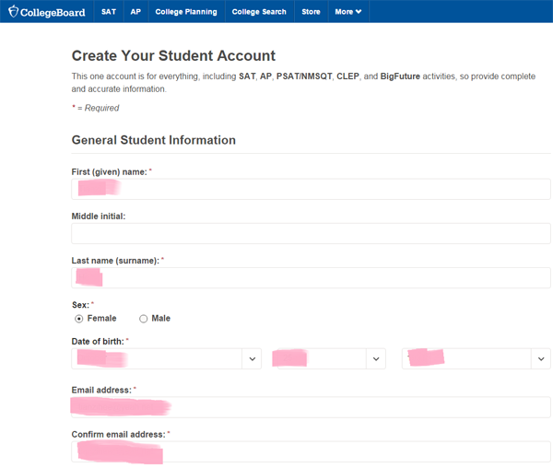
Task: Visit the Store link in the header
Action: (311, 12)
